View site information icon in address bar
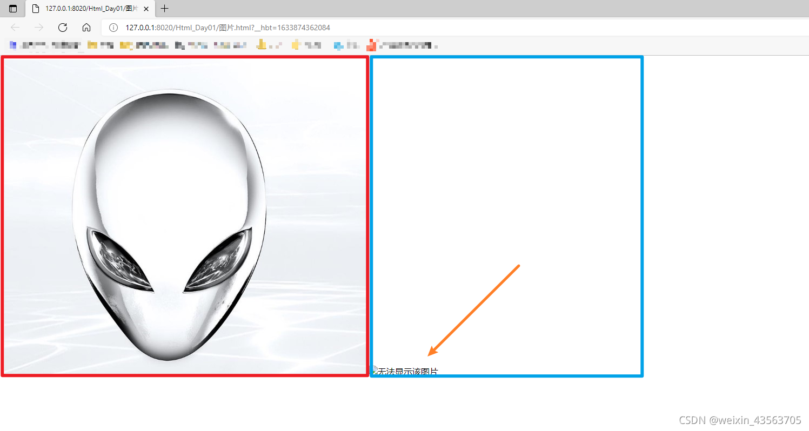 pyautogui.click(x=113, y=28)
